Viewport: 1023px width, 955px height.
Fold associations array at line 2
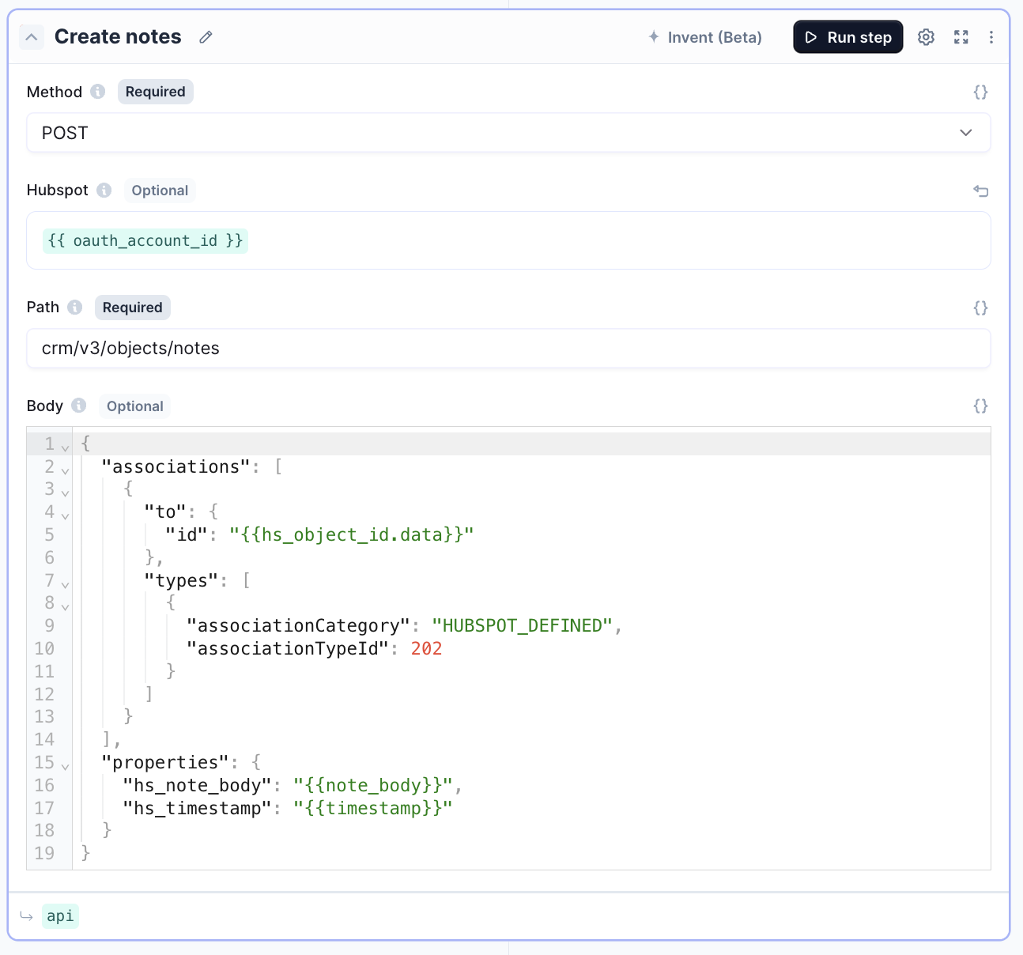65,470
